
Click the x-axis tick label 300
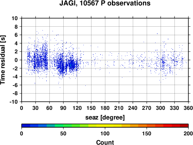[x=161, y=108]
